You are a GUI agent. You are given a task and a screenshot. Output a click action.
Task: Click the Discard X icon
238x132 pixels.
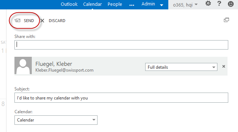(x=42, y=21)
